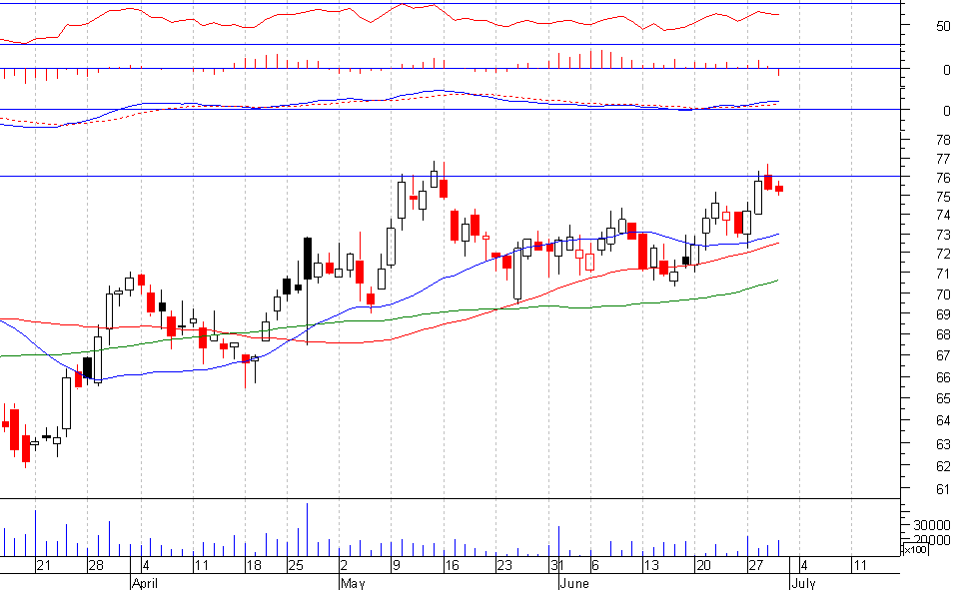Image resolution: width=955 pixels, height=590 pixels.
Task: Click the 70 price level label
Action: tap(943, 295)
